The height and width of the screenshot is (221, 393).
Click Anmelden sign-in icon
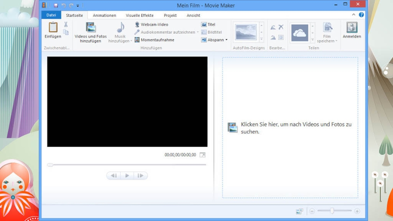(352, 27)
